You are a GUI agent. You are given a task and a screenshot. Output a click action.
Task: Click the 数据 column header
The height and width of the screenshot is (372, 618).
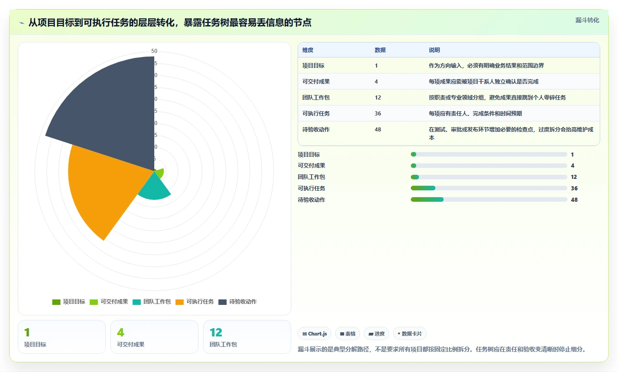point(380,50)
